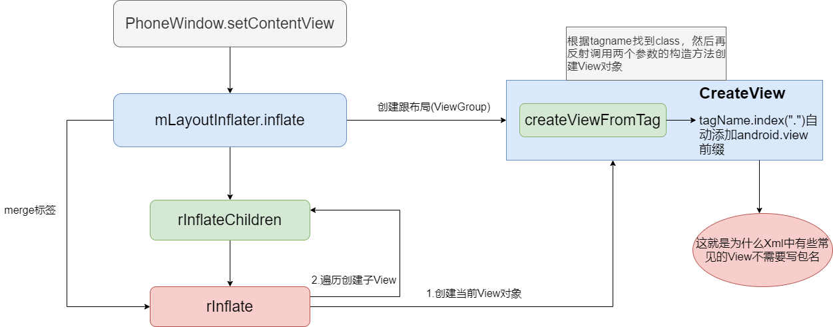Select arrow from mLayoutInflater.inflate down to rInflateChildren
Image resolution: width=833 pixels, height=327 pixels.
point(230,173)
